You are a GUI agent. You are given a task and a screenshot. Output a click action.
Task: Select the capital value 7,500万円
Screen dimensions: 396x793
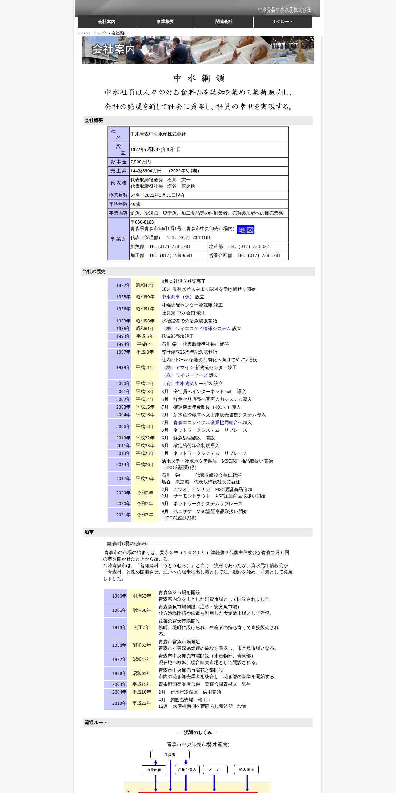[141, 162]
